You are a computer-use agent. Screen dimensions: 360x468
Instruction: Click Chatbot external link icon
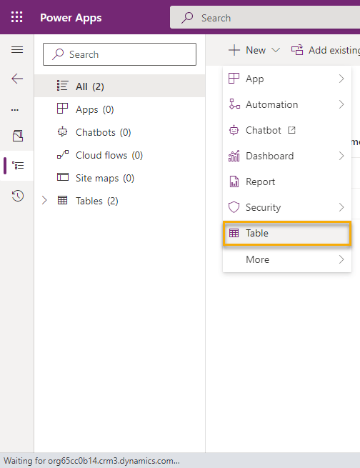point(291,130)
